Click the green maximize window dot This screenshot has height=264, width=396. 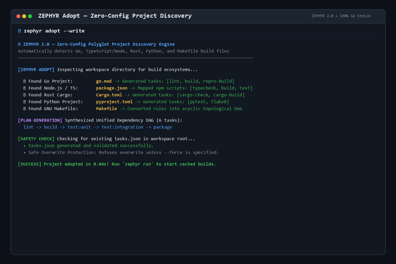point(30,16)
